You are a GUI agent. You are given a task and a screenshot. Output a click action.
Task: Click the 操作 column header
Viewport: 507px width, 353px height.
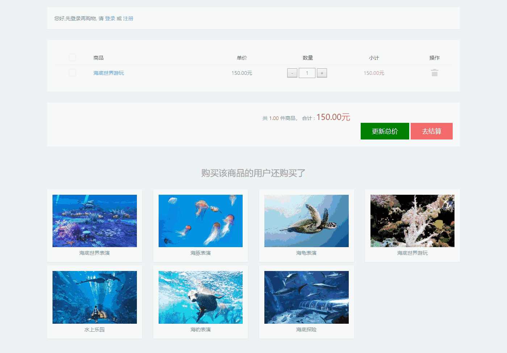[435, 58]
